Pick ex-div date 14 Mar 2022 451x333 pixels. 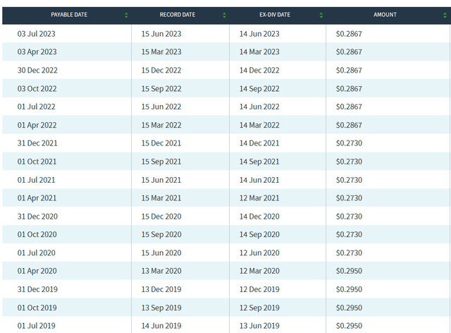pyautogui.click(x=259, y=125)
